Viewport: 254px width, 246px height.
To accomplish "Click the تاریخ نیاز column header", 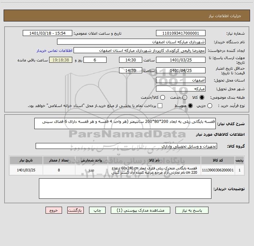I will [x=26, y=160].
